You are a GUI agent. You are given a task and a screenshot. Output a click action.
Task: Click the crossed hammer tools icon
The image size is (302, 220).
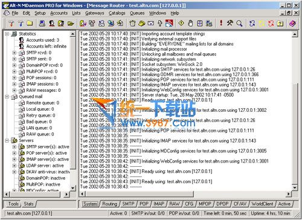230,23
